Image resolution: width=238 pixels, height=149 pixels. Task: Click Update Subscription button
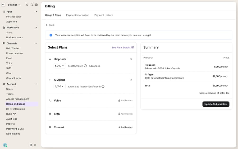click(216, 104)
